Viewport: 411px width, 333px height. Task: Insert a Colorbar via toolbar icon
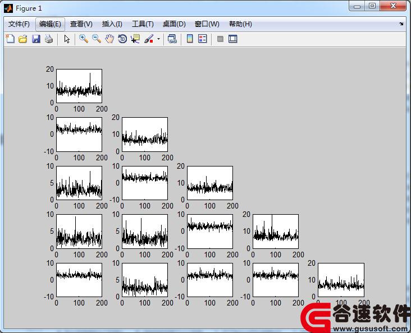coord(190,39)
